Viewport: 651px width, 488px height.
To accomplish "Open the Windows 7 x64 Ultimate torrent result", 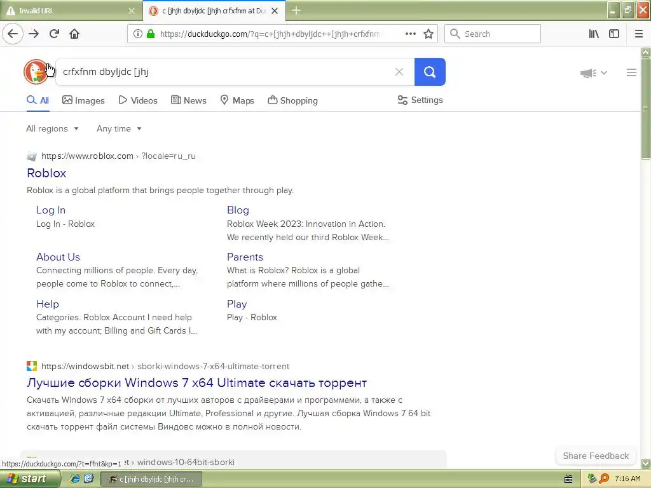I will coord(197,383).
